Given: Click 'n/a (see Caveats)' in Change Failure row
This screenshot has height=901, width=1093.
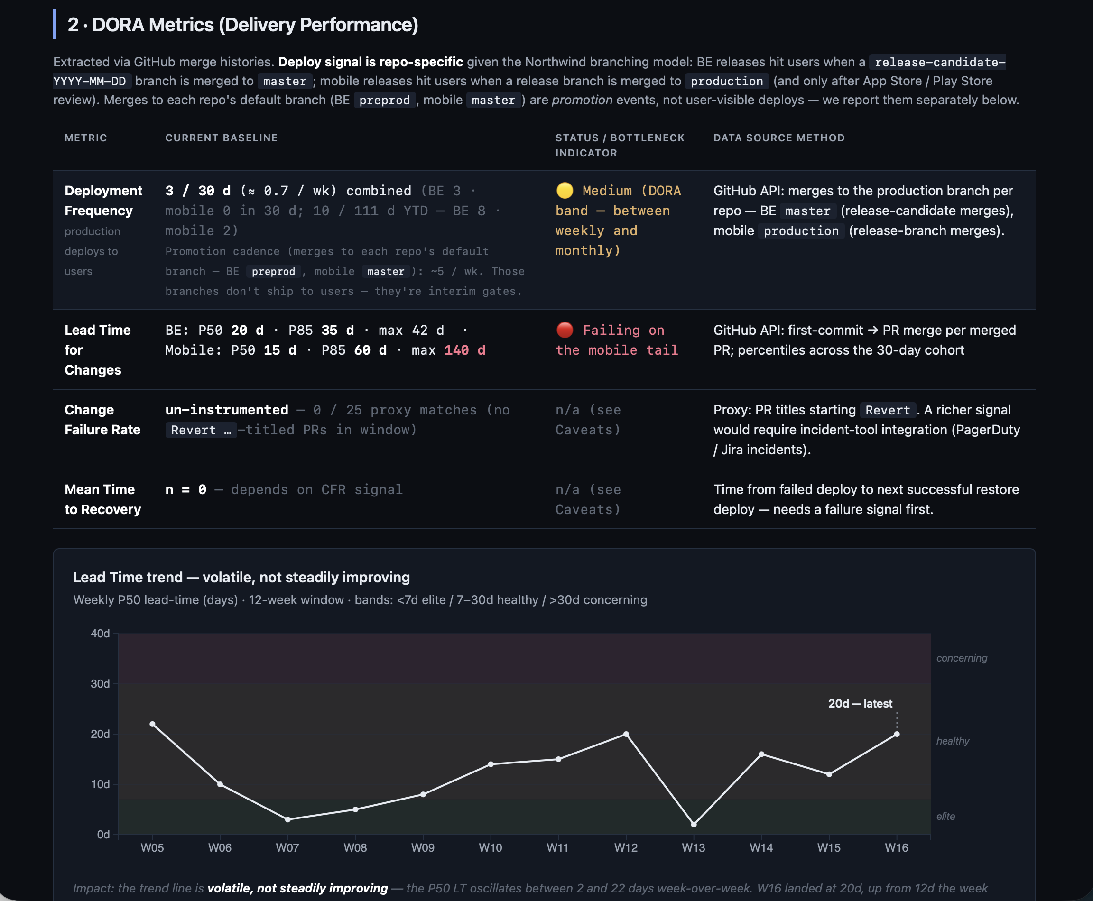Looking at the screenshot, I should (588, 420).
